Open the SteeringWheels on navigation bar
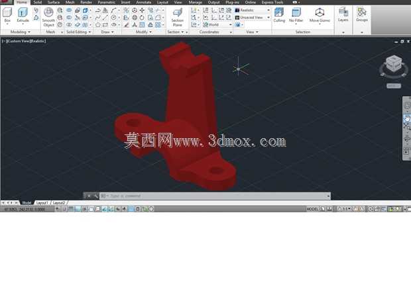411x283 pixels. click(x=406, y=105)
